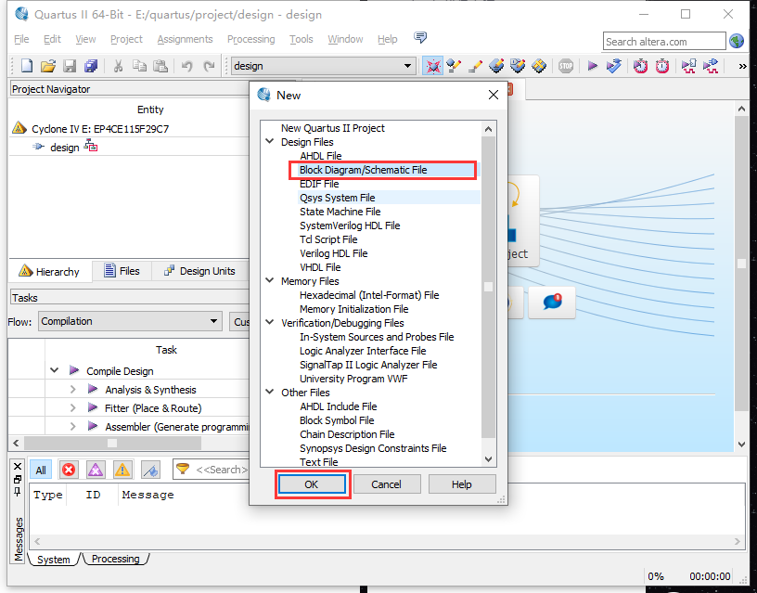Open the Pin Planner toolbar icon
This screenshot has width=757, height=593.
(496, 66)
